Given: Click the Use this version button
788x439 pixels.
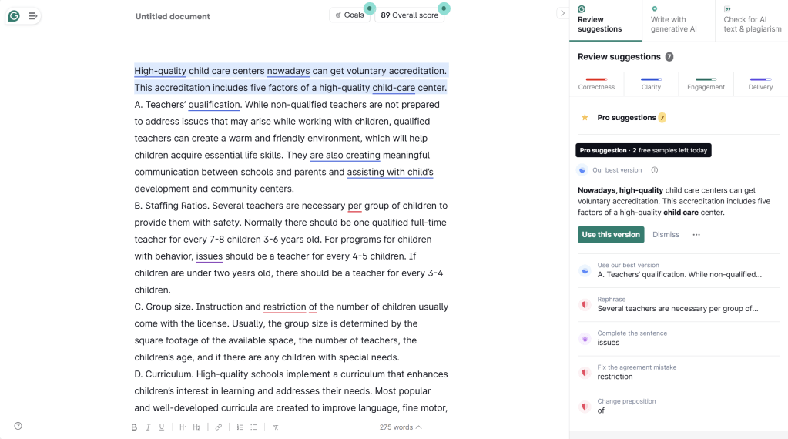Looking at the screenshot, I should click(611, 235).
